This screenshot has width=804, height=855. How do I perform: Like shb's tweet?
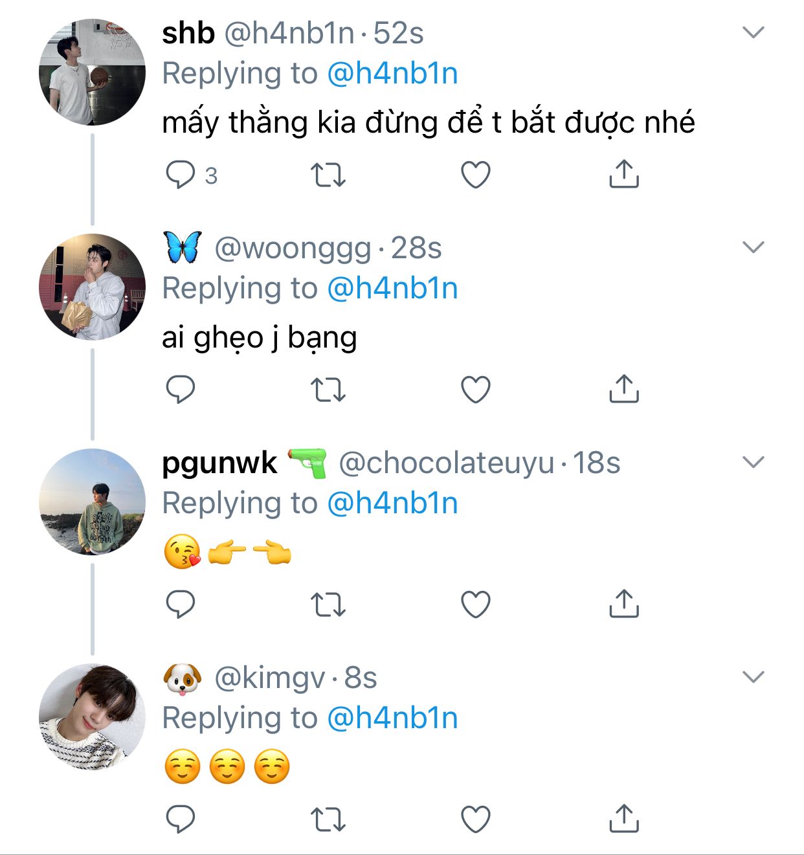coord(475,175)
